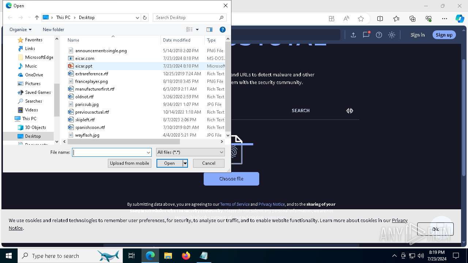
Task: Cancel the Open dialog
Action: (x=209, y=163)
